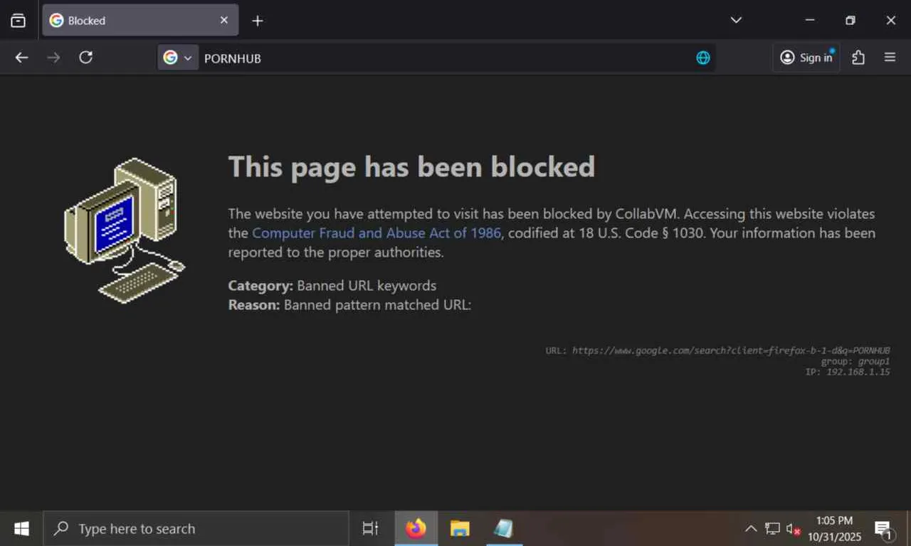The image size is (911, 546).
Task: Click the Sign in account button
Action: (806, 58)
